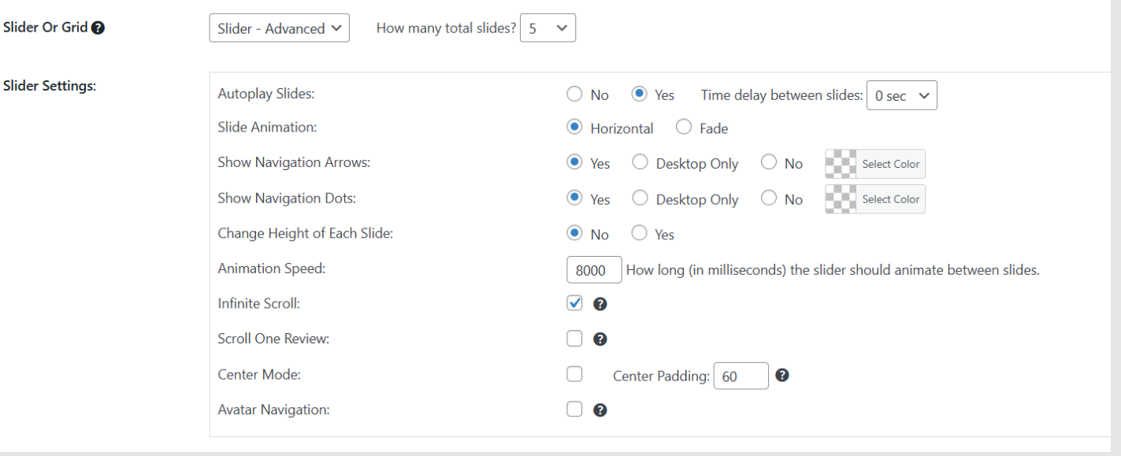This screenshot has height=456, width=1121.
Task: Enable the Center Mode checkbox
Action: pos(574,374)
